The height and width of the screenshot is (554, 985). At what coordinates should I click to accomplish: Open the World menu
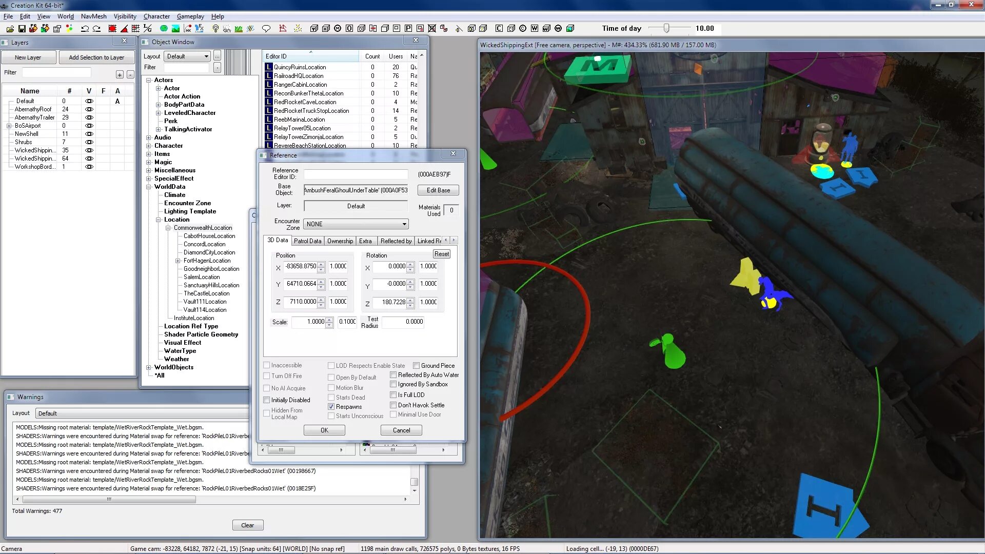[x=65, y=16]
